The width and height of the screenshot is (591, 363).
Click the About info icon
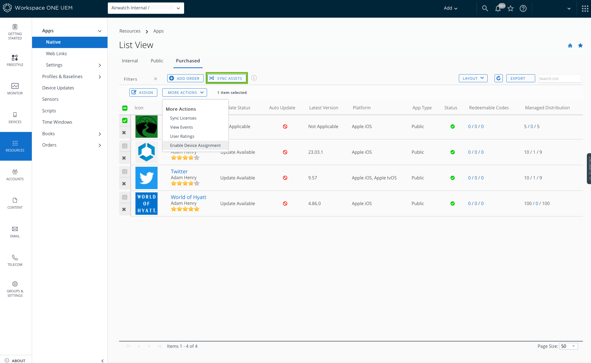click(x=7, y=361)
